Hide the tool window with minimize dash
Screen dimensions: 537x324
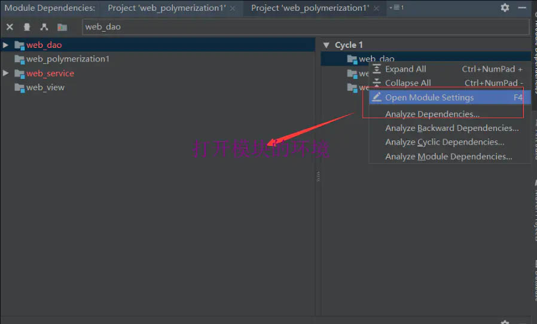click(x=522, y=8)
